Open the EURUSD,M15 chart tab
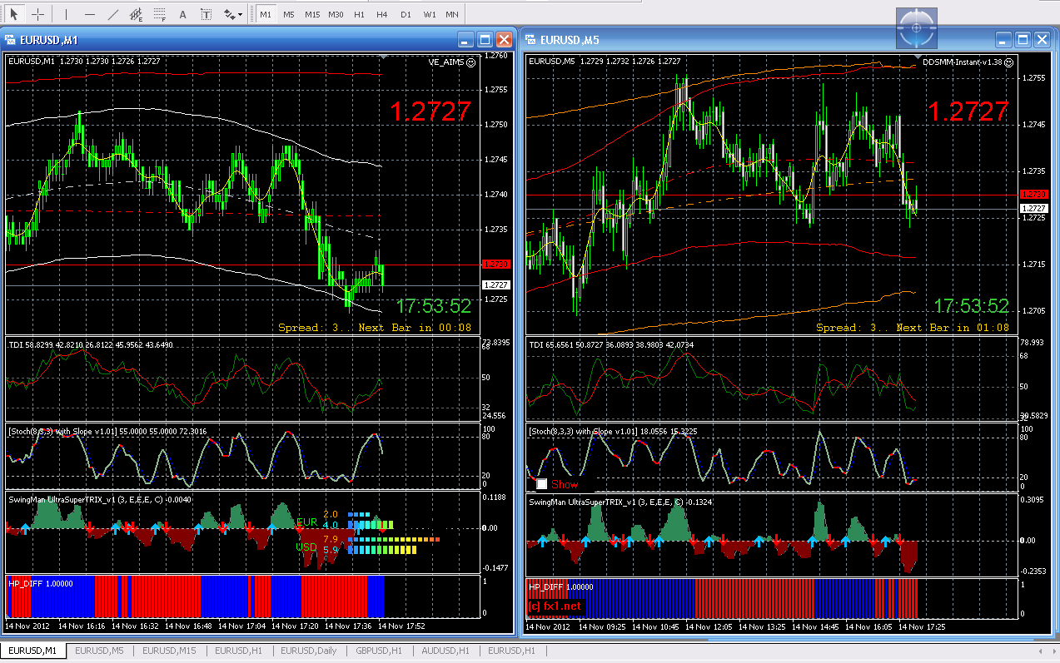The height and width of the screenshot is (663, 1060). (x=169, y=651)
